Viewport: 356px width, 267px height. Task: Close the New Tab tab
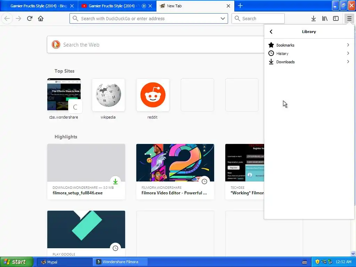click(228, 6)
